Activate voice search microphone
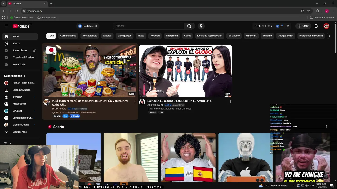Screen dimensions: 337x189 click(201, 26)
